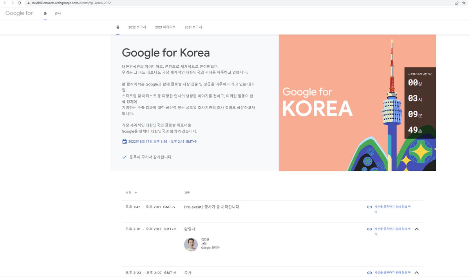Click the calendar icon beside event date
This screenshot has height=277, width=470.
125,141
